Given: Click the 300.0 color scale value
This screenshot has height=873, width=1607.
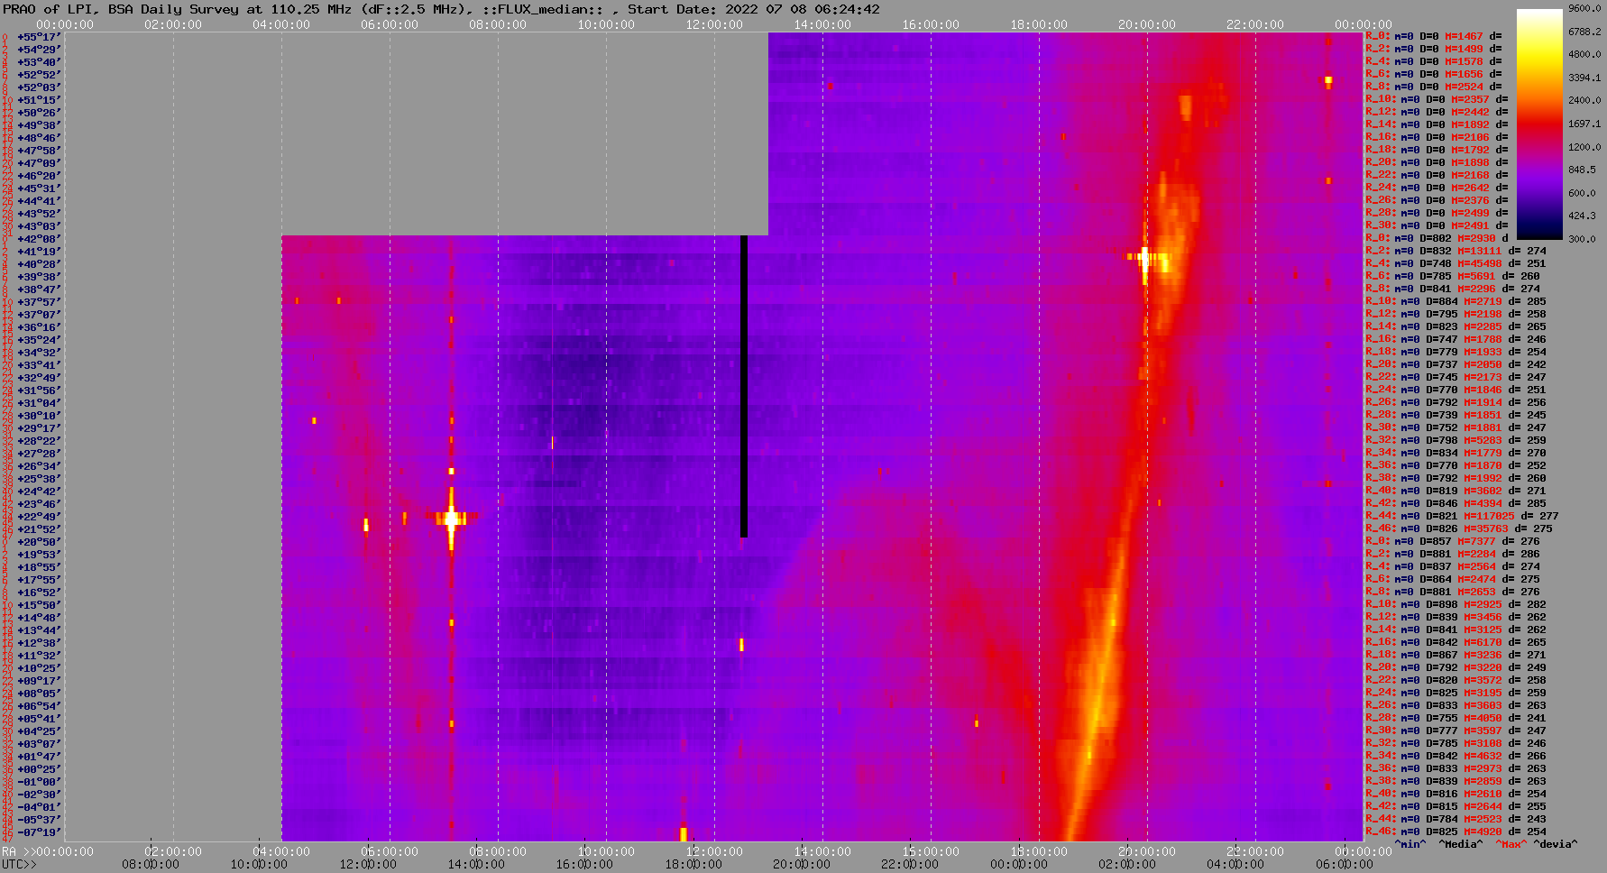Looking at the screenshot, I should click(1582, 239).
